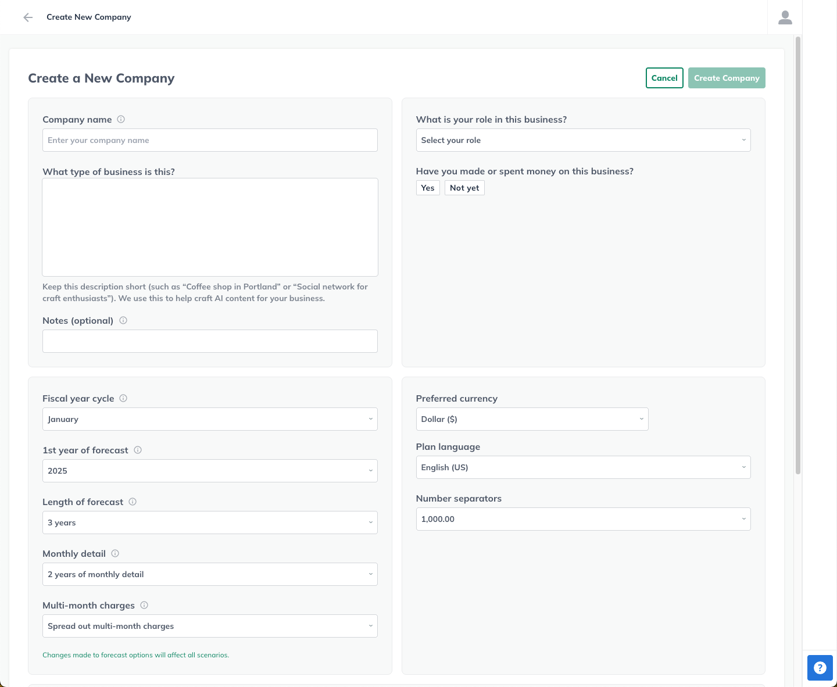Open the Preferred currency dropdown
Image resolution: width=837 pixels, height=687 pixels.
[532, 418]
